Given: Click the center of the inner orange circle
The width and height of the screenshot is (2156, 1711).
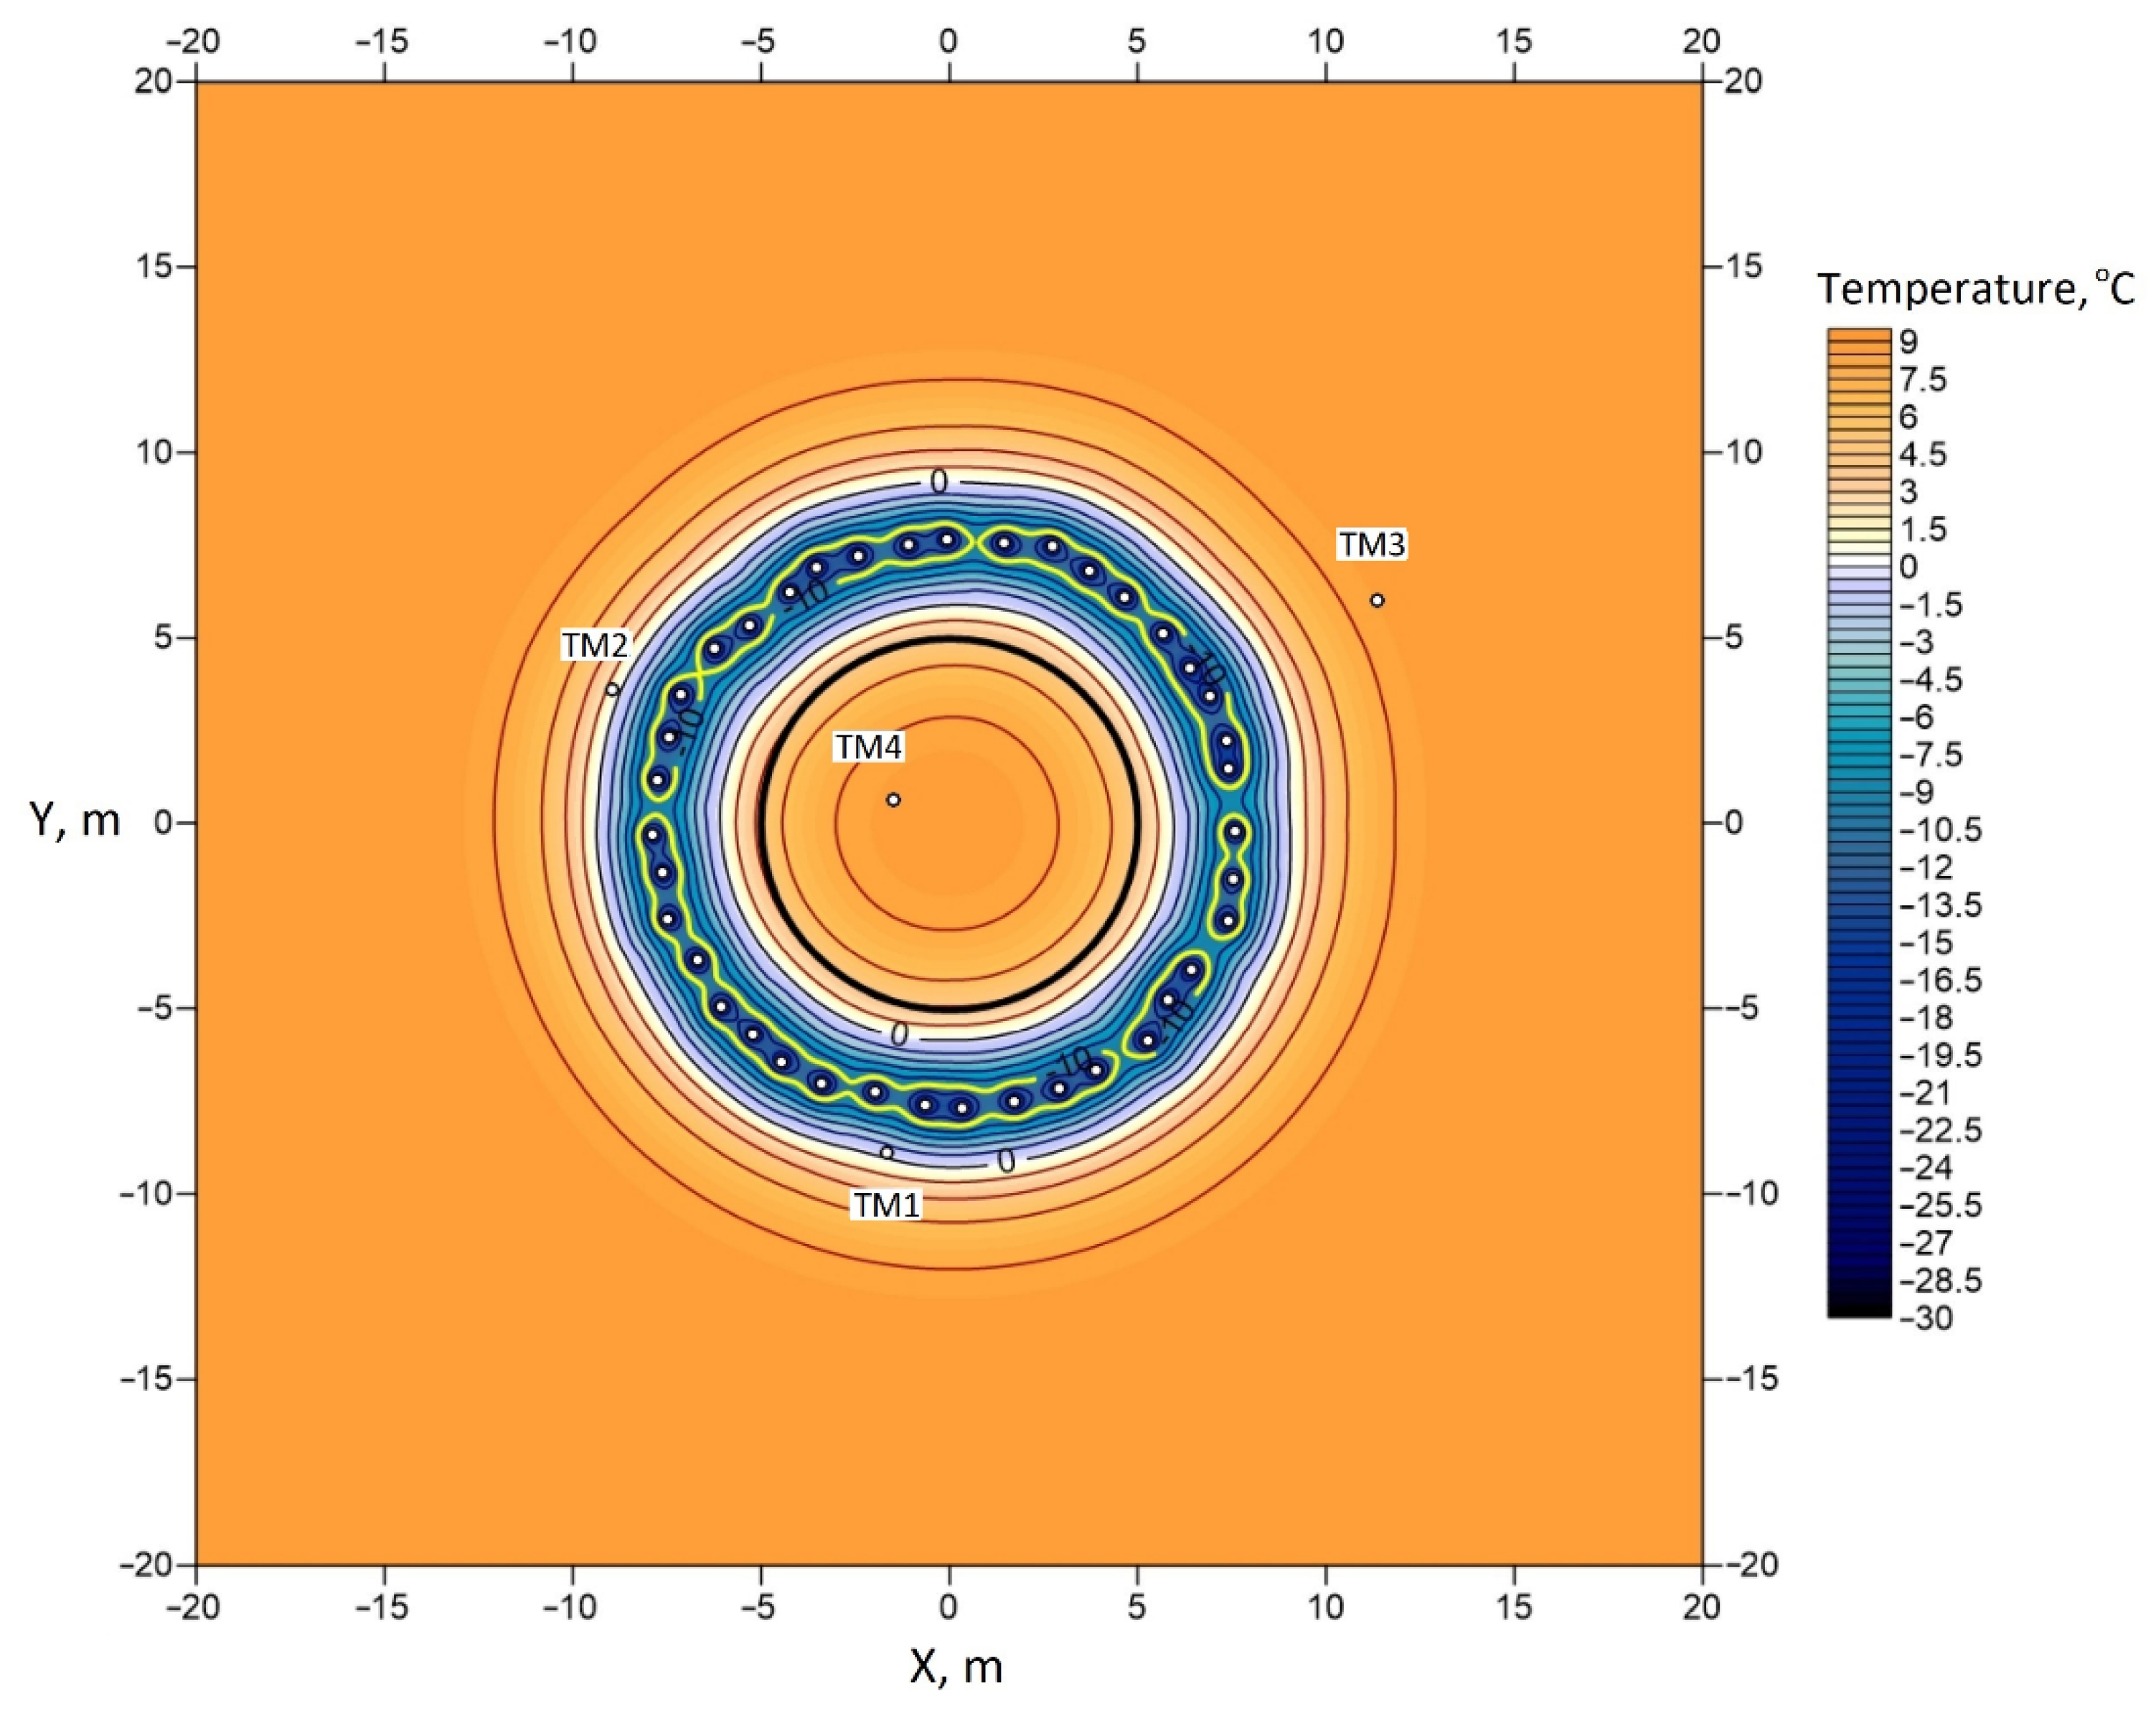Looking at the screenshot, I should click(x=947, y=823).
